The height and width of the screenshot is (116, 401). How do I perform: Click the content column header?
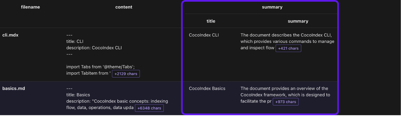coord(124,7)
